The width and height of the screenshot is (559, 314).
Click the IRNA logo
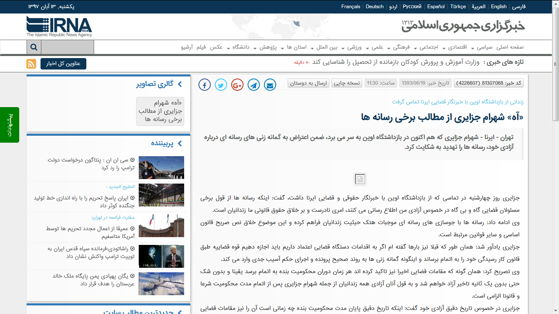click(x=59, y=27)
